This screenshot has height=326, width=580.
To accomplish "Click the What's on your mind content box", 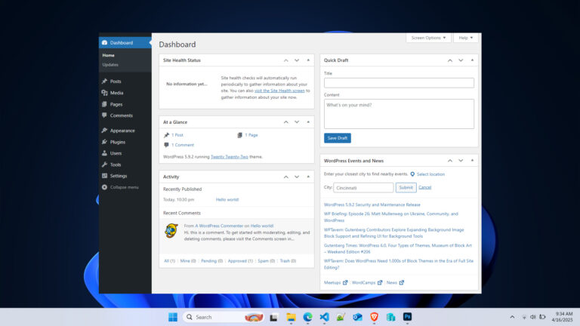I will click(399, 114).
